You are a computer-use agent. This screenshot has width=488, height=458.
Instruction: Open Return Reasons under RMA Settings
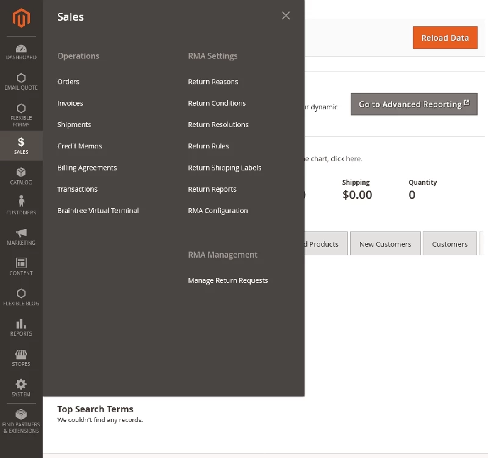[x=213, y=82]
